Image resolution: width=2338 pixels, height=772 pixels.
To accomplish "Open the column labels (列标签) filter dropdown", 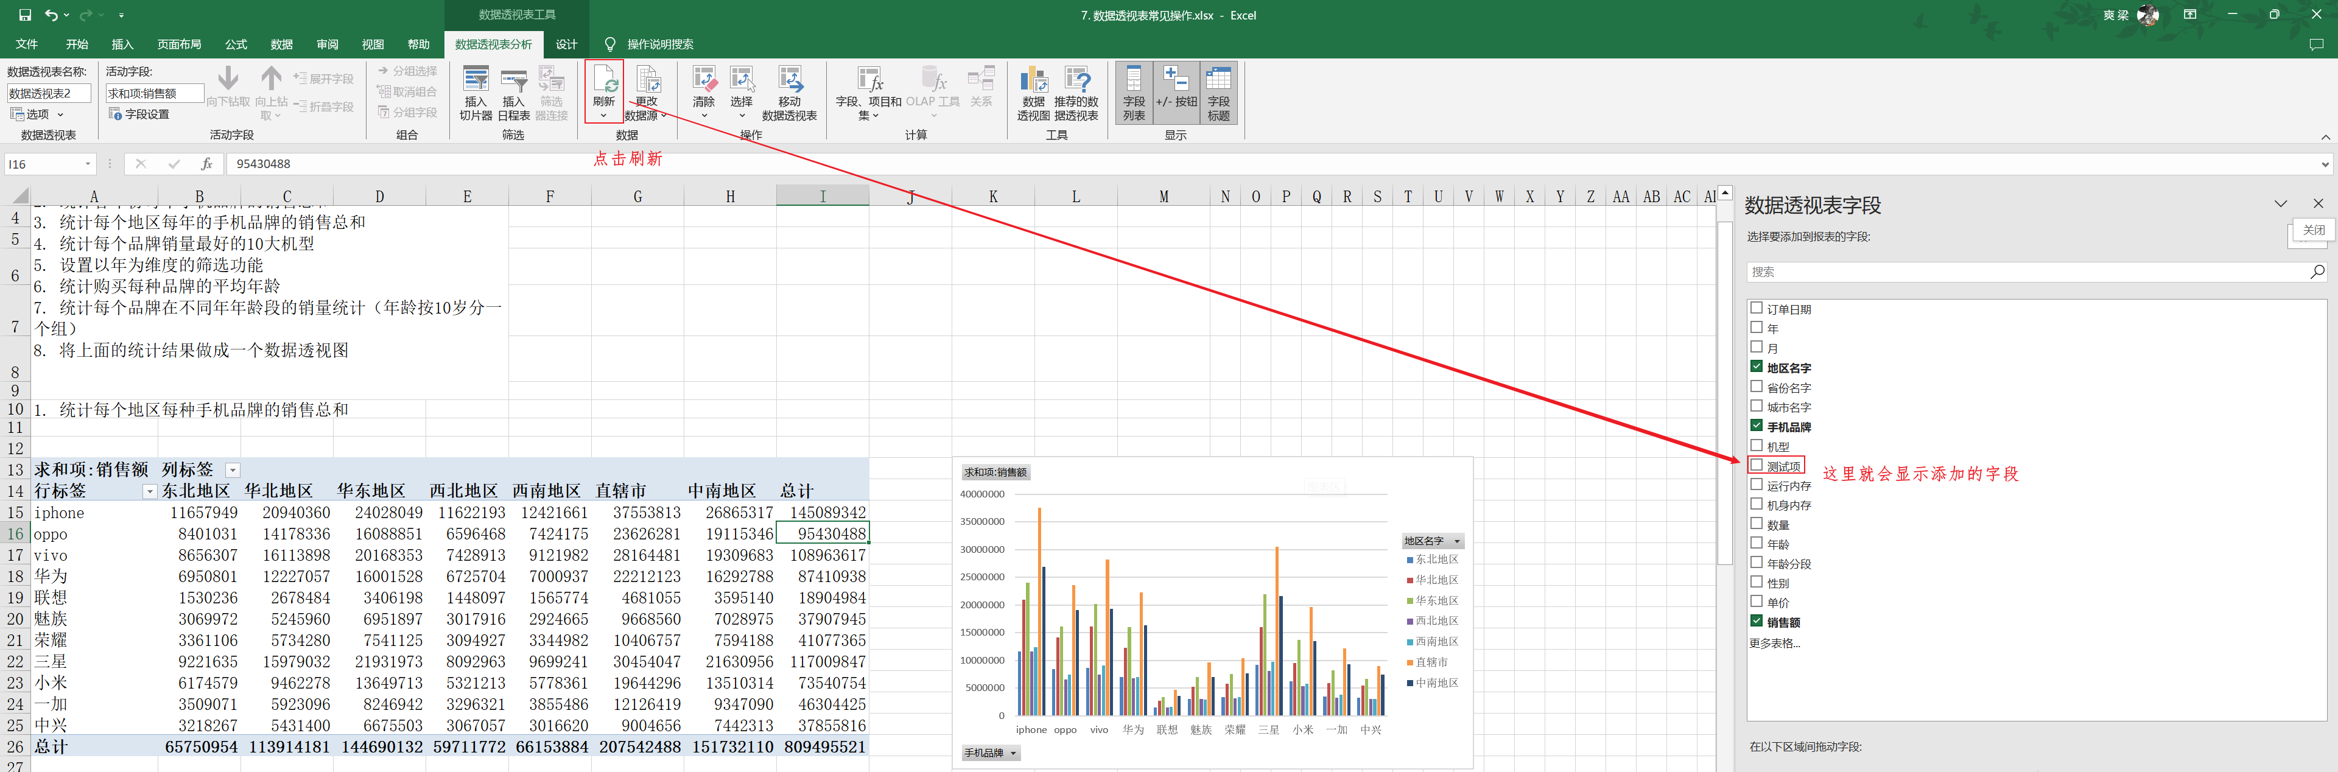I will (x=233, y=470).
